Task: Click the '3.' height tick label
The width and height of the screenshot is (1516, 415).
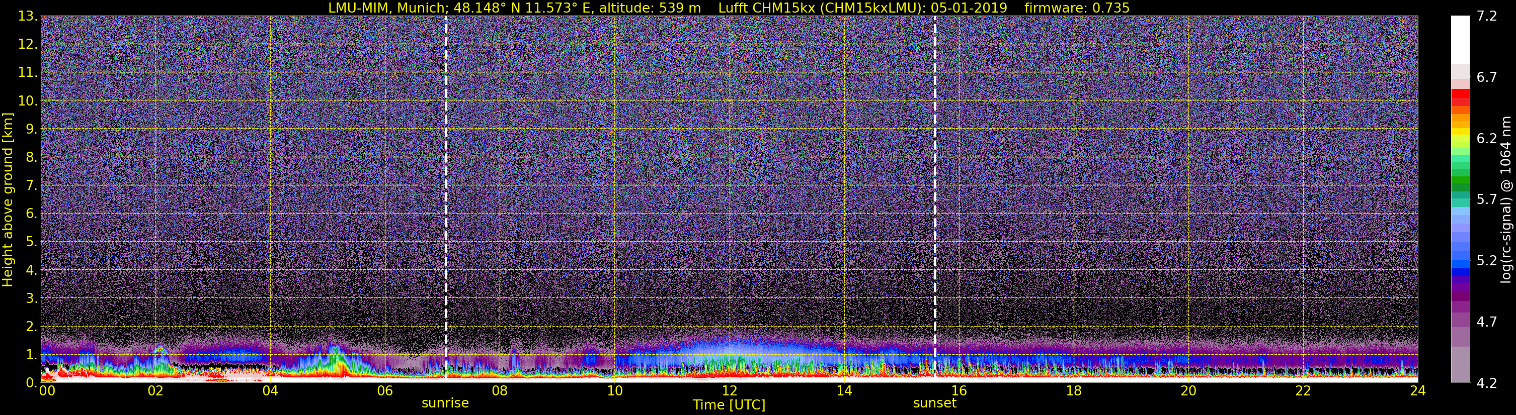Action: pyautogui.click(x=31, y=298)
